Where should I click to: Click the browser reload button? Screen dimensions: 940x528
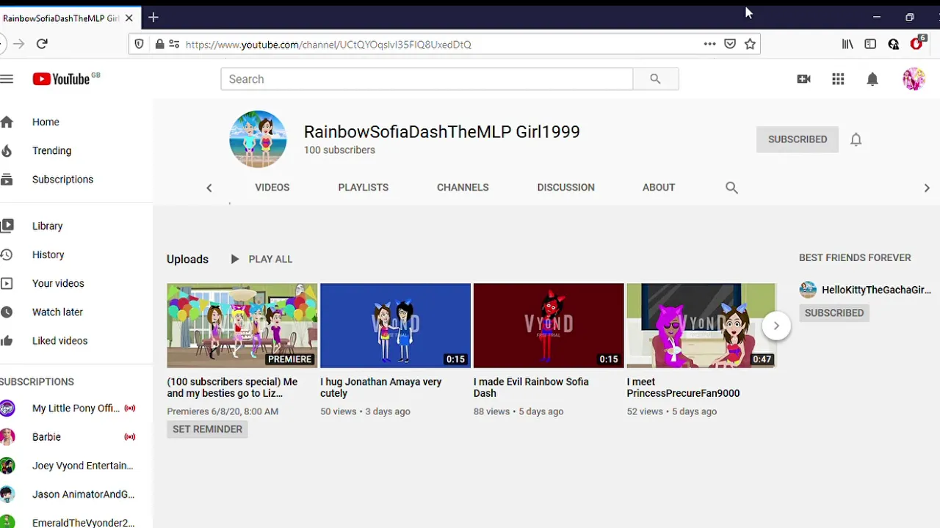coord(42,44)
